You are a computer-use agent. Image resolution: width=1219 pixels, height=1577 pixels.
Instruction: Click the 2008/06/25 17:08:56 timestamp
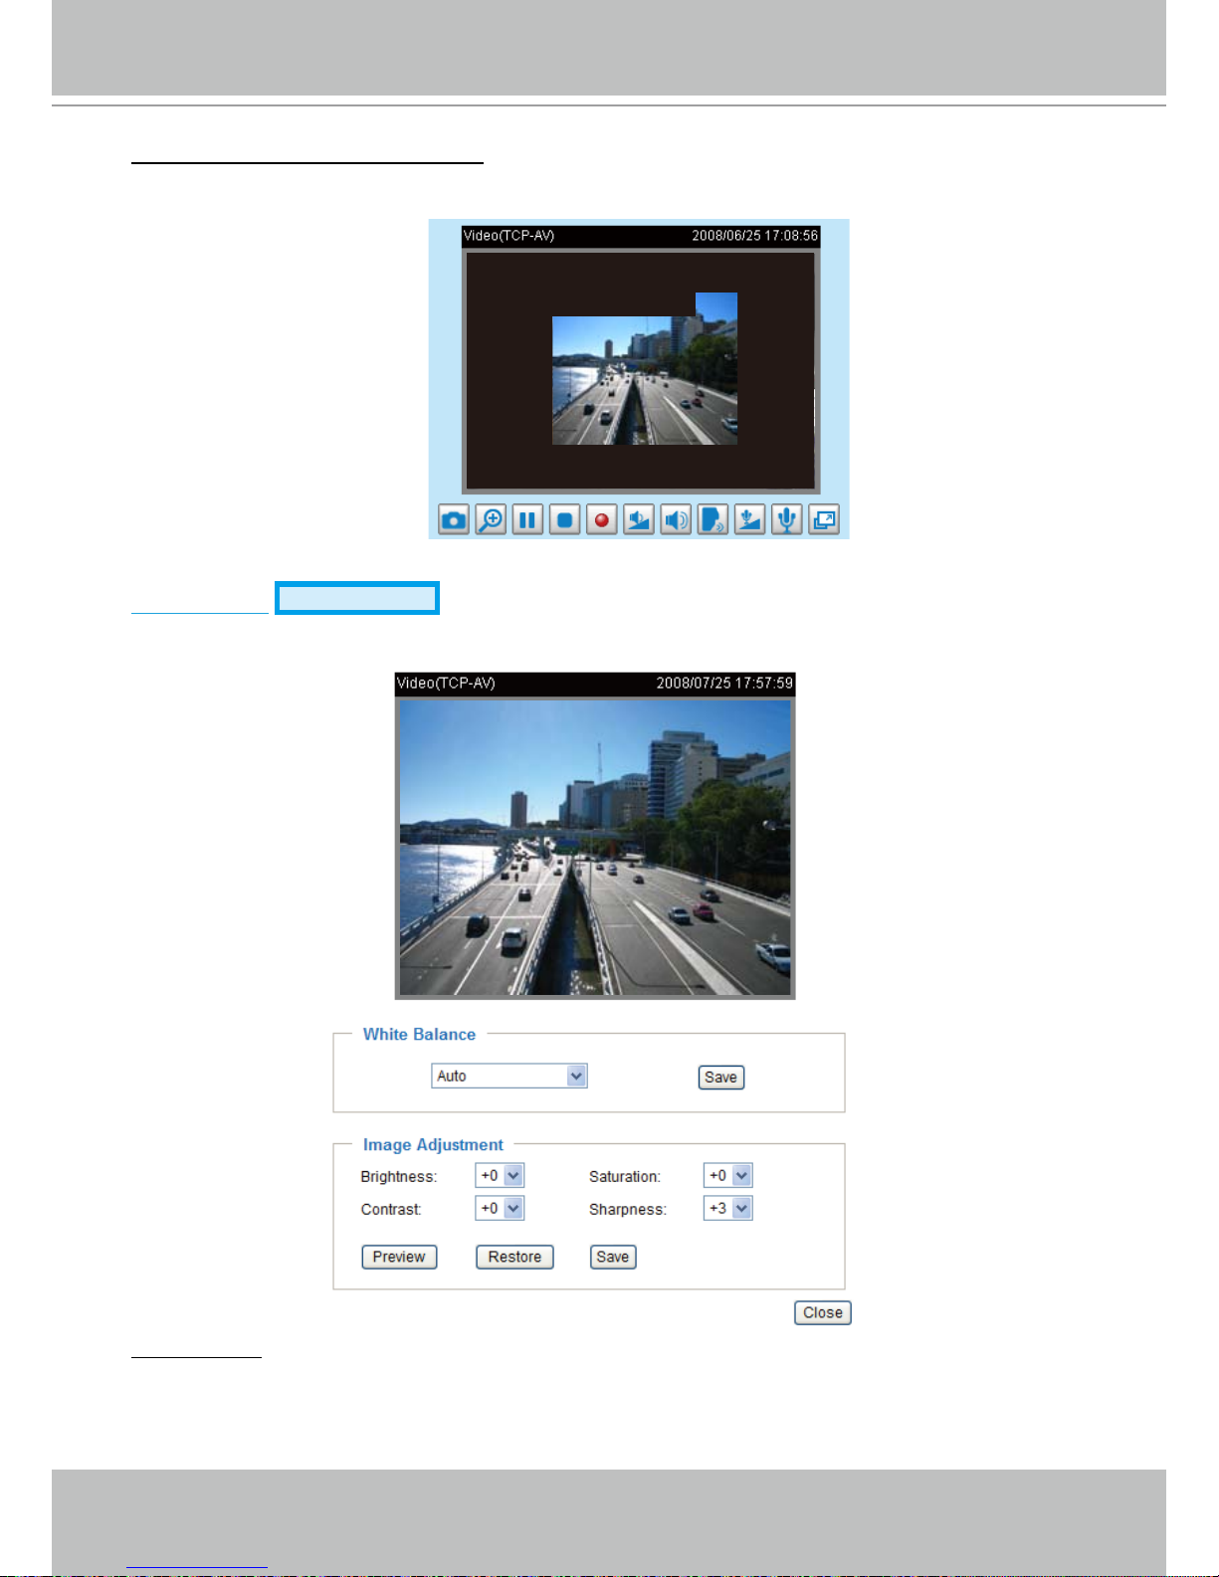tap(755, 236)
